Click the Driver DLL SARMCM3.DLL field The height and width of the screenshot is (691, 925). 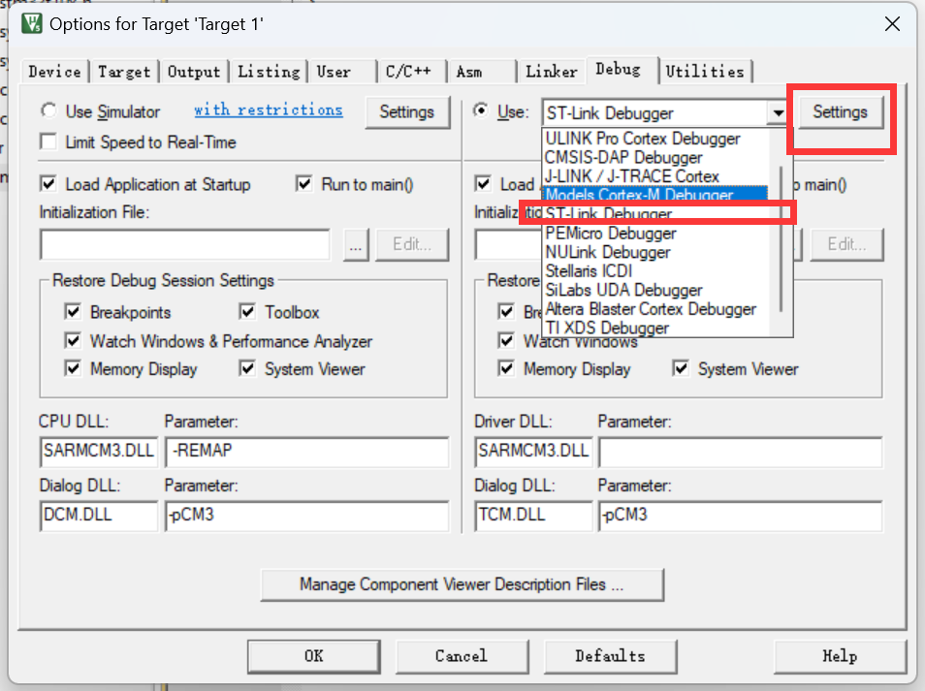533,452
